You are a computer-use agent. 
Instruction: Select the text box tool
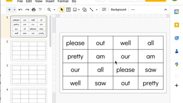(x=68, y=10)
